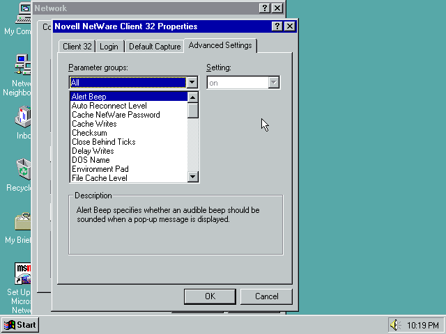Close the Network window behind
Screen dimensions: 446x334
(277, 8)
